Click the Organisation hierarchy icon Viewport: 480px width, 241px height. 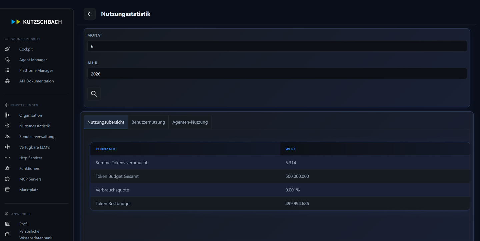(7, 115)
